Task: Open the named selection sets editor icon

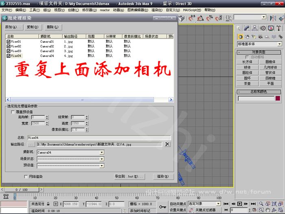Action: [x=229, y=18]
